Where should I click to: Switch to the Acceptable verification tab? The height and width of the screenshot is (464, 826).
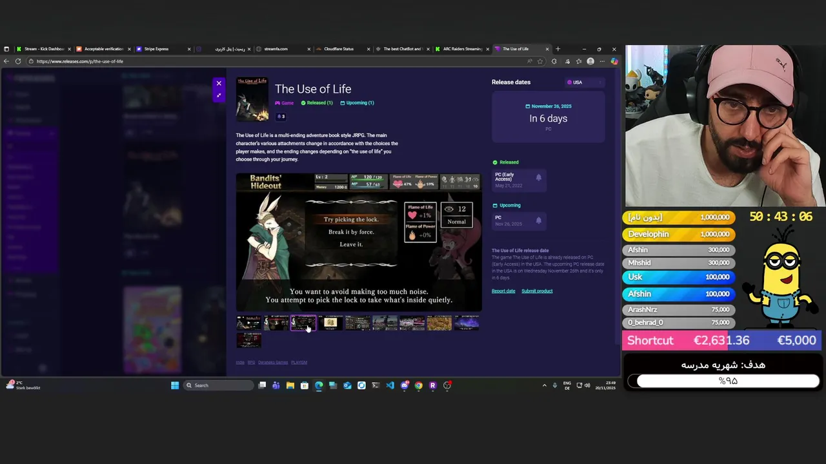click(103, 49)
